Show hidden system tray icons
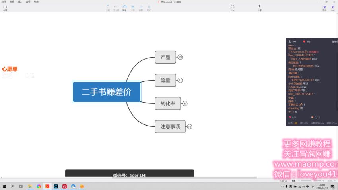 coord(282,186)
